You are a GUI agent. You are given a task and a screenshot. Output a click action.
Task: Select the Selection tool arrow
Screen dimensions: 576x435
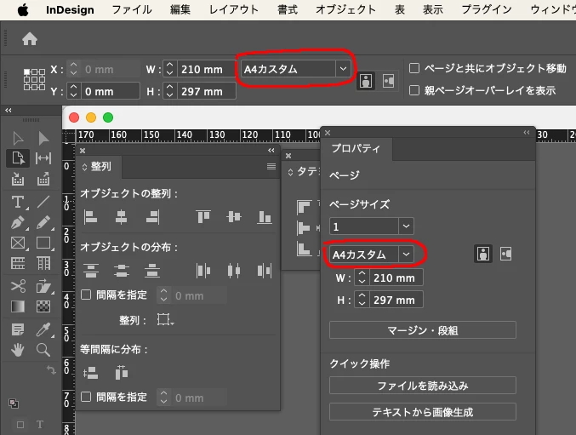pos(18,139)
